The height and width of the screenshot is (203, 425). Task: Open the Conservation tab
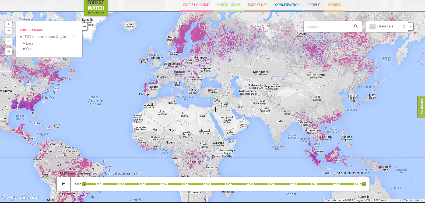(287, 5)
